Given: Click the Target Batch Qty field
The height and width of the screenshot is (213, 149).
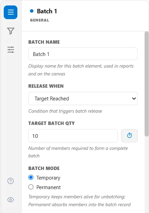Looking at the screenshot, I should tap(73, 136).
